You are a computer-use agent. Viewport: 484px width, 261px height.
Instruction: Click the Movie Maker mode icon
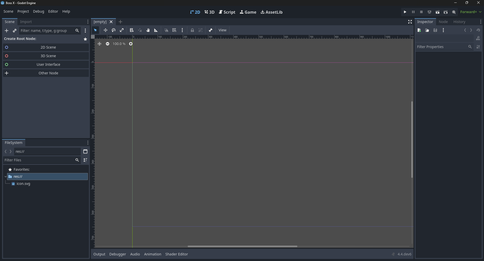[x=454, y=12]
